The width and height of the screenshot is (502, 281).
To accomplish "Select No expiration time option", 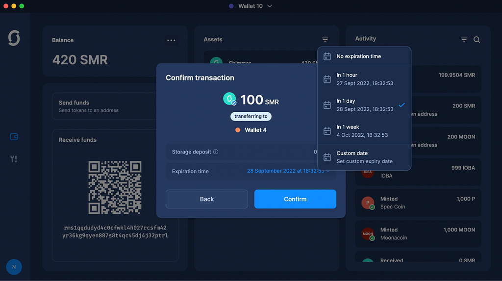I will [x=364, y=56].
